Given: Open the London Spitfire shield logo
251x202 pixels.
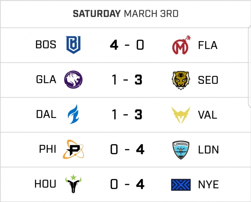Looking at the screenshot, I should pos(181,150).
